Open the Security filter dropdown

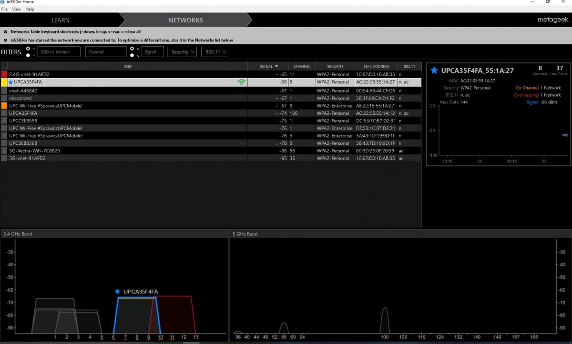point(182,52)
